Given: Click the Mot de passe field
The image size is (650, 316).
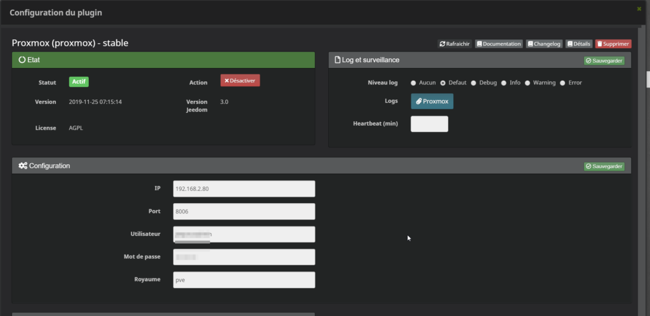Looking at the screenshot, I should (x=244, y=257).
